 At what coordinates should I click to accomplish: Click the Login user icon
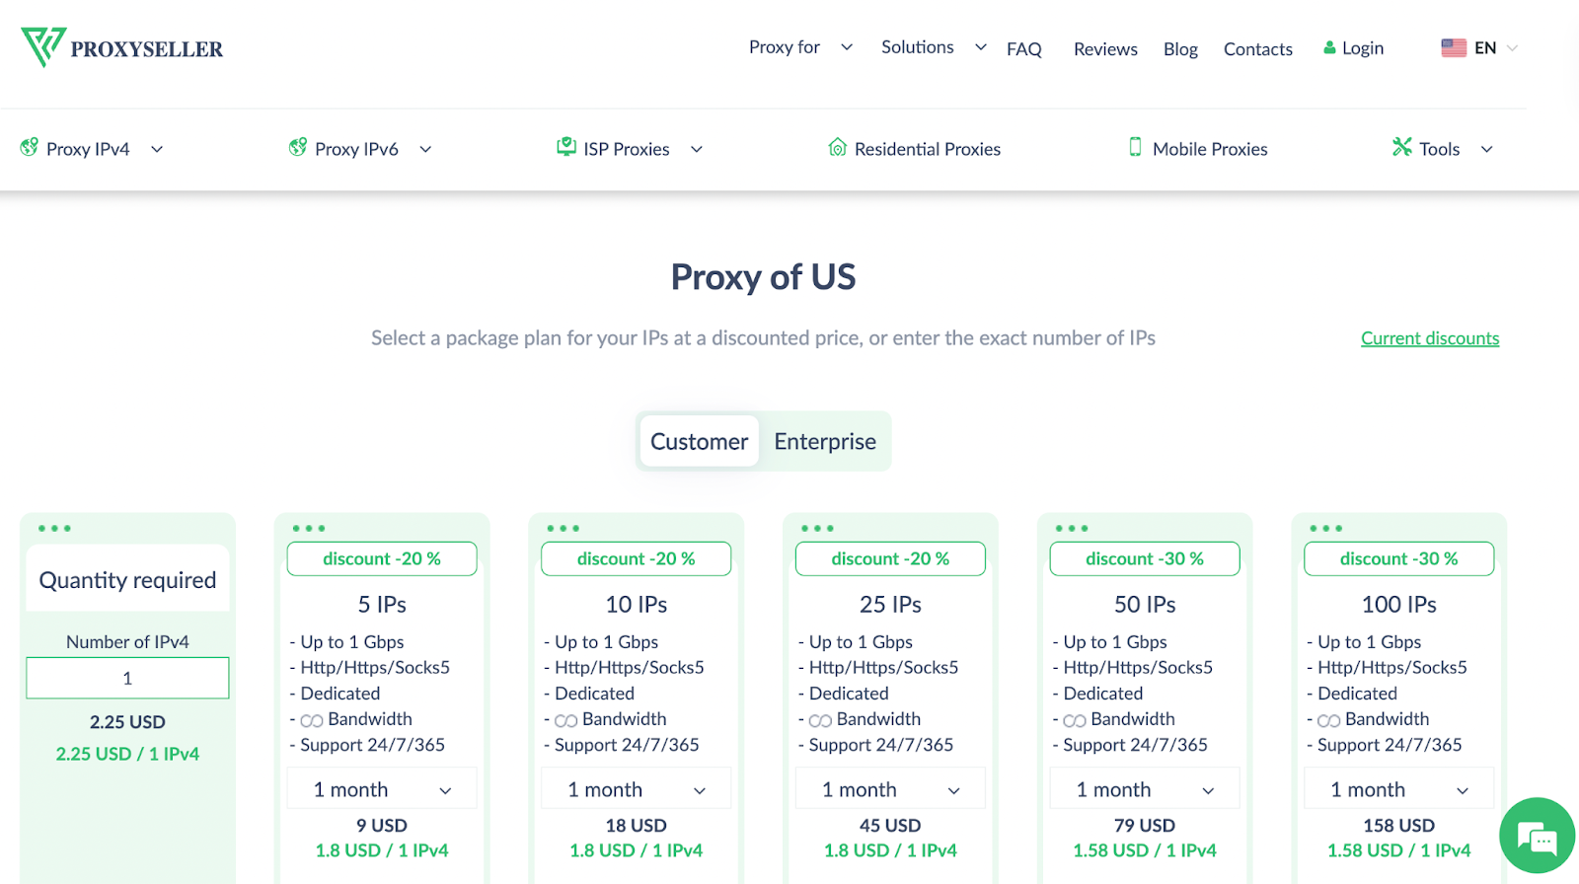(1329, 47)
